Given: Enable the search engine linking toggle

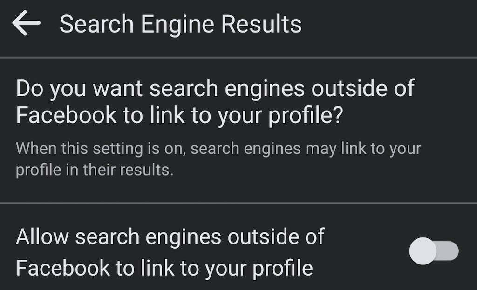Looking at the screenshot, I should tap(434, 251).
